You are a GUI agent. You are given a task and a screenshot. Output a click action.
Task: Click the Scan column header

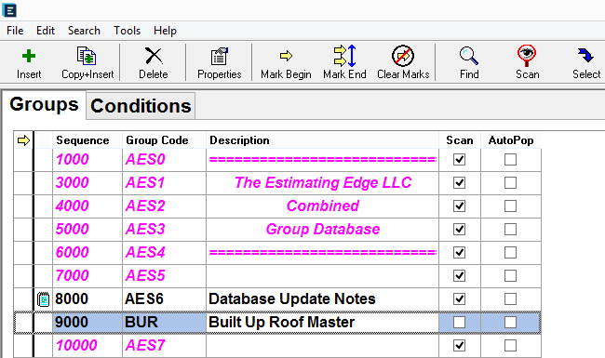[460, 140]
